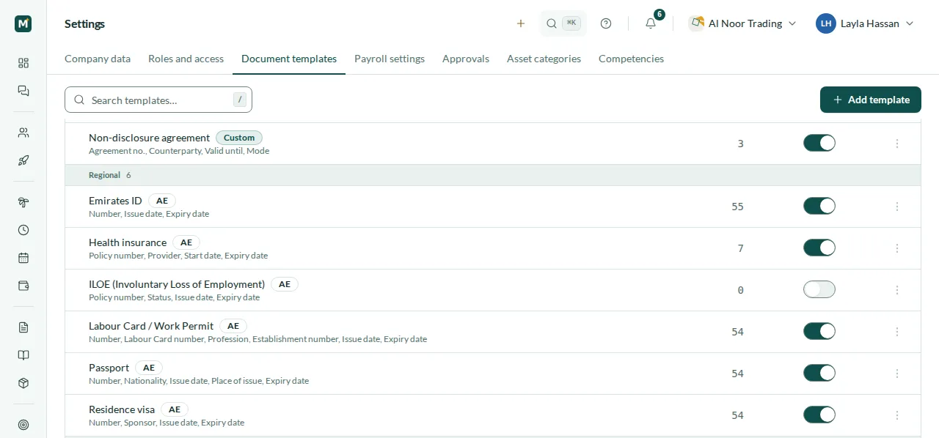This screenshot has height=438, width=939.
Task: Open the calendar icon in sidebar
Action: coord(23,258)
